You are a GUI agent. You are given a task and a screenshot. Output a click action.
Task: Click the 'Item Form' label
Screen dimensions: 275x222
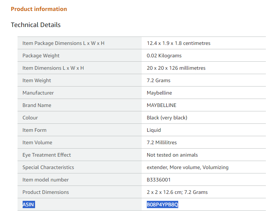tap(34, 130)
